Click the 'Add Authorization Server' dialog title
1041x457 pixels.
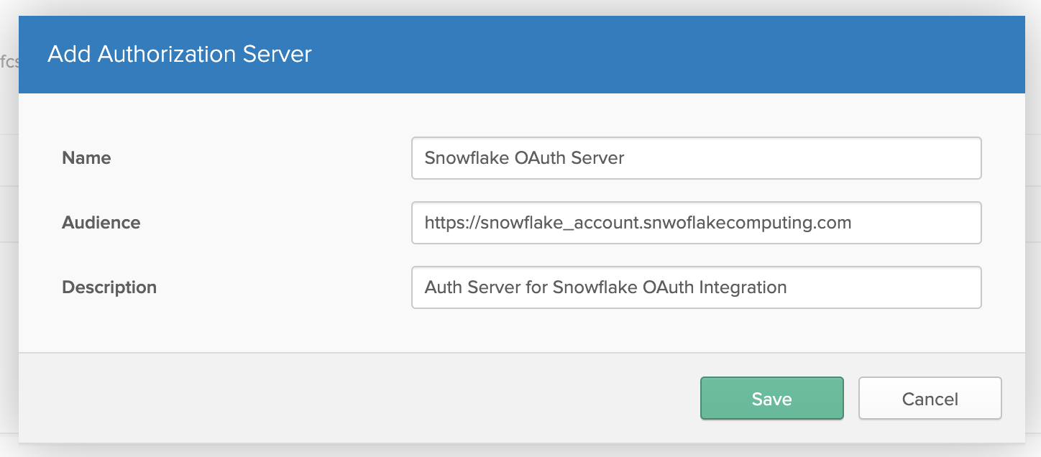[180, 54]
